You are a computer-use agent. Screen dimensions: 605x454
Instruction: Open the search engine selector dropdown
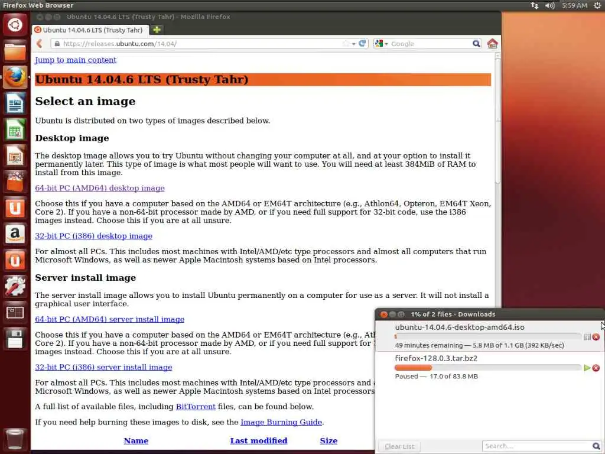[x=381, y=44]
